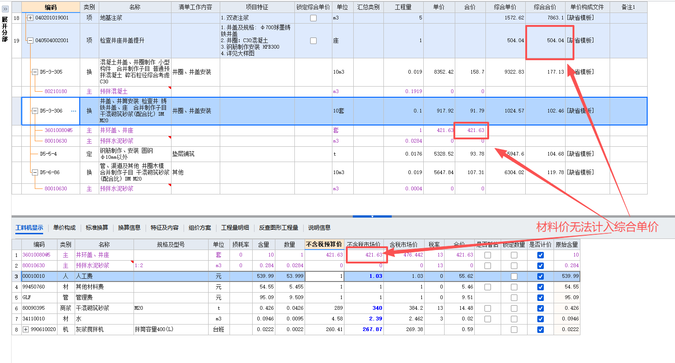This screenshot has width=675, height=363.
Task: Open the ellipsis button beside D5-3-306
Action: pyautogui.click(x=74, y=111)
